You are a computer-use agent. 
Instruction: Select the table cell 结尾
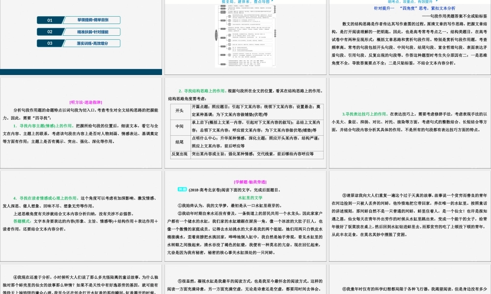coord(180,142)
